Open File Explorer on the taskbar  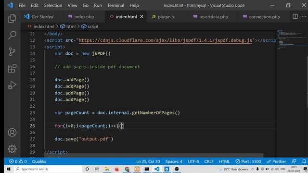pyautogui.click(x=107, y=169)
